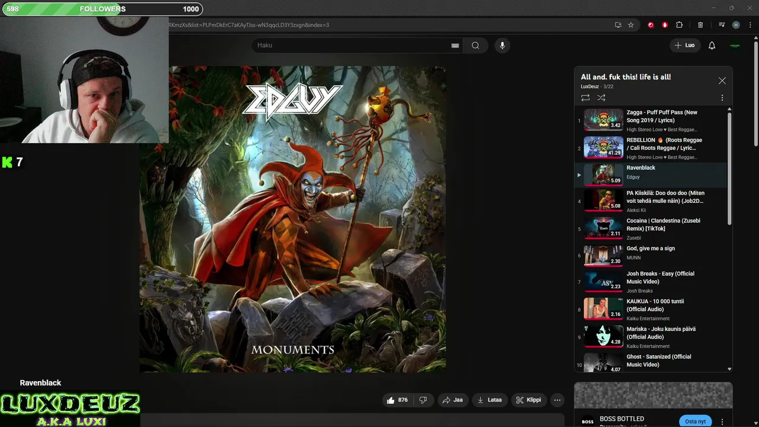Select the REBELLION Roots Reggae playlist item
759x427 pixels.
click(x=651, y=148)
